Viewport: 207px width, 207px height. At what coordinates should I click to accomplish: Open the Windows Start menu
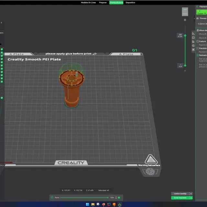87,204
